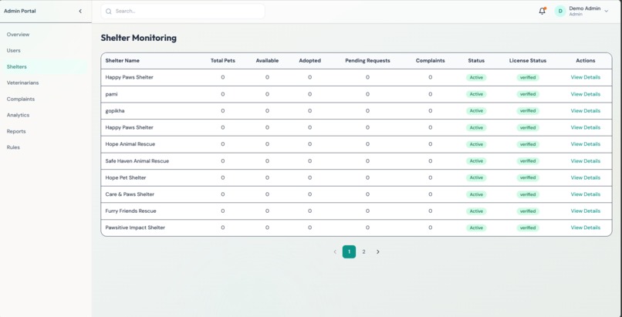Image resolution: width=622 pixels, height=317 pixels.
Task: Collapse the Admin Portal sidebar
Action: click(80, 11)
